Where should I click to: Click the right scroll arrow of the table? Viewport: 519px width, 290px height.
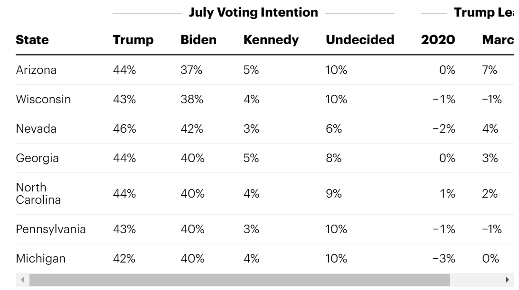(508, 280)
